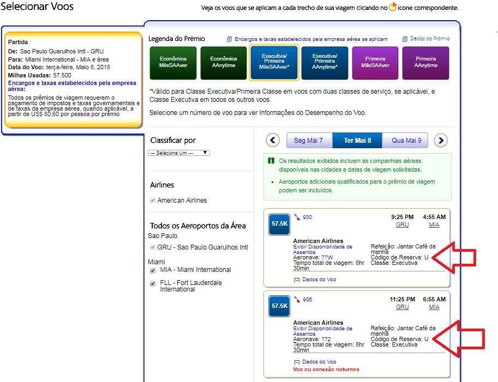Click MIA airport link on flight 906

pyautogui.click(x=434, y=307)
